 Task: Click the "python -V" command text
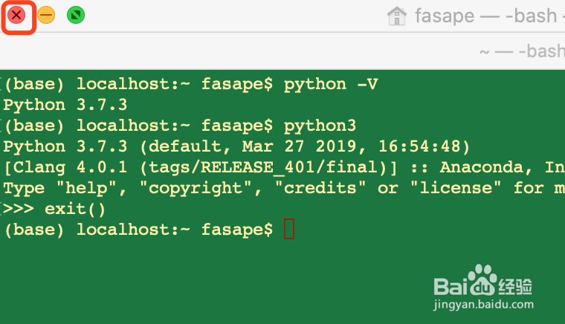coord(331,84)
